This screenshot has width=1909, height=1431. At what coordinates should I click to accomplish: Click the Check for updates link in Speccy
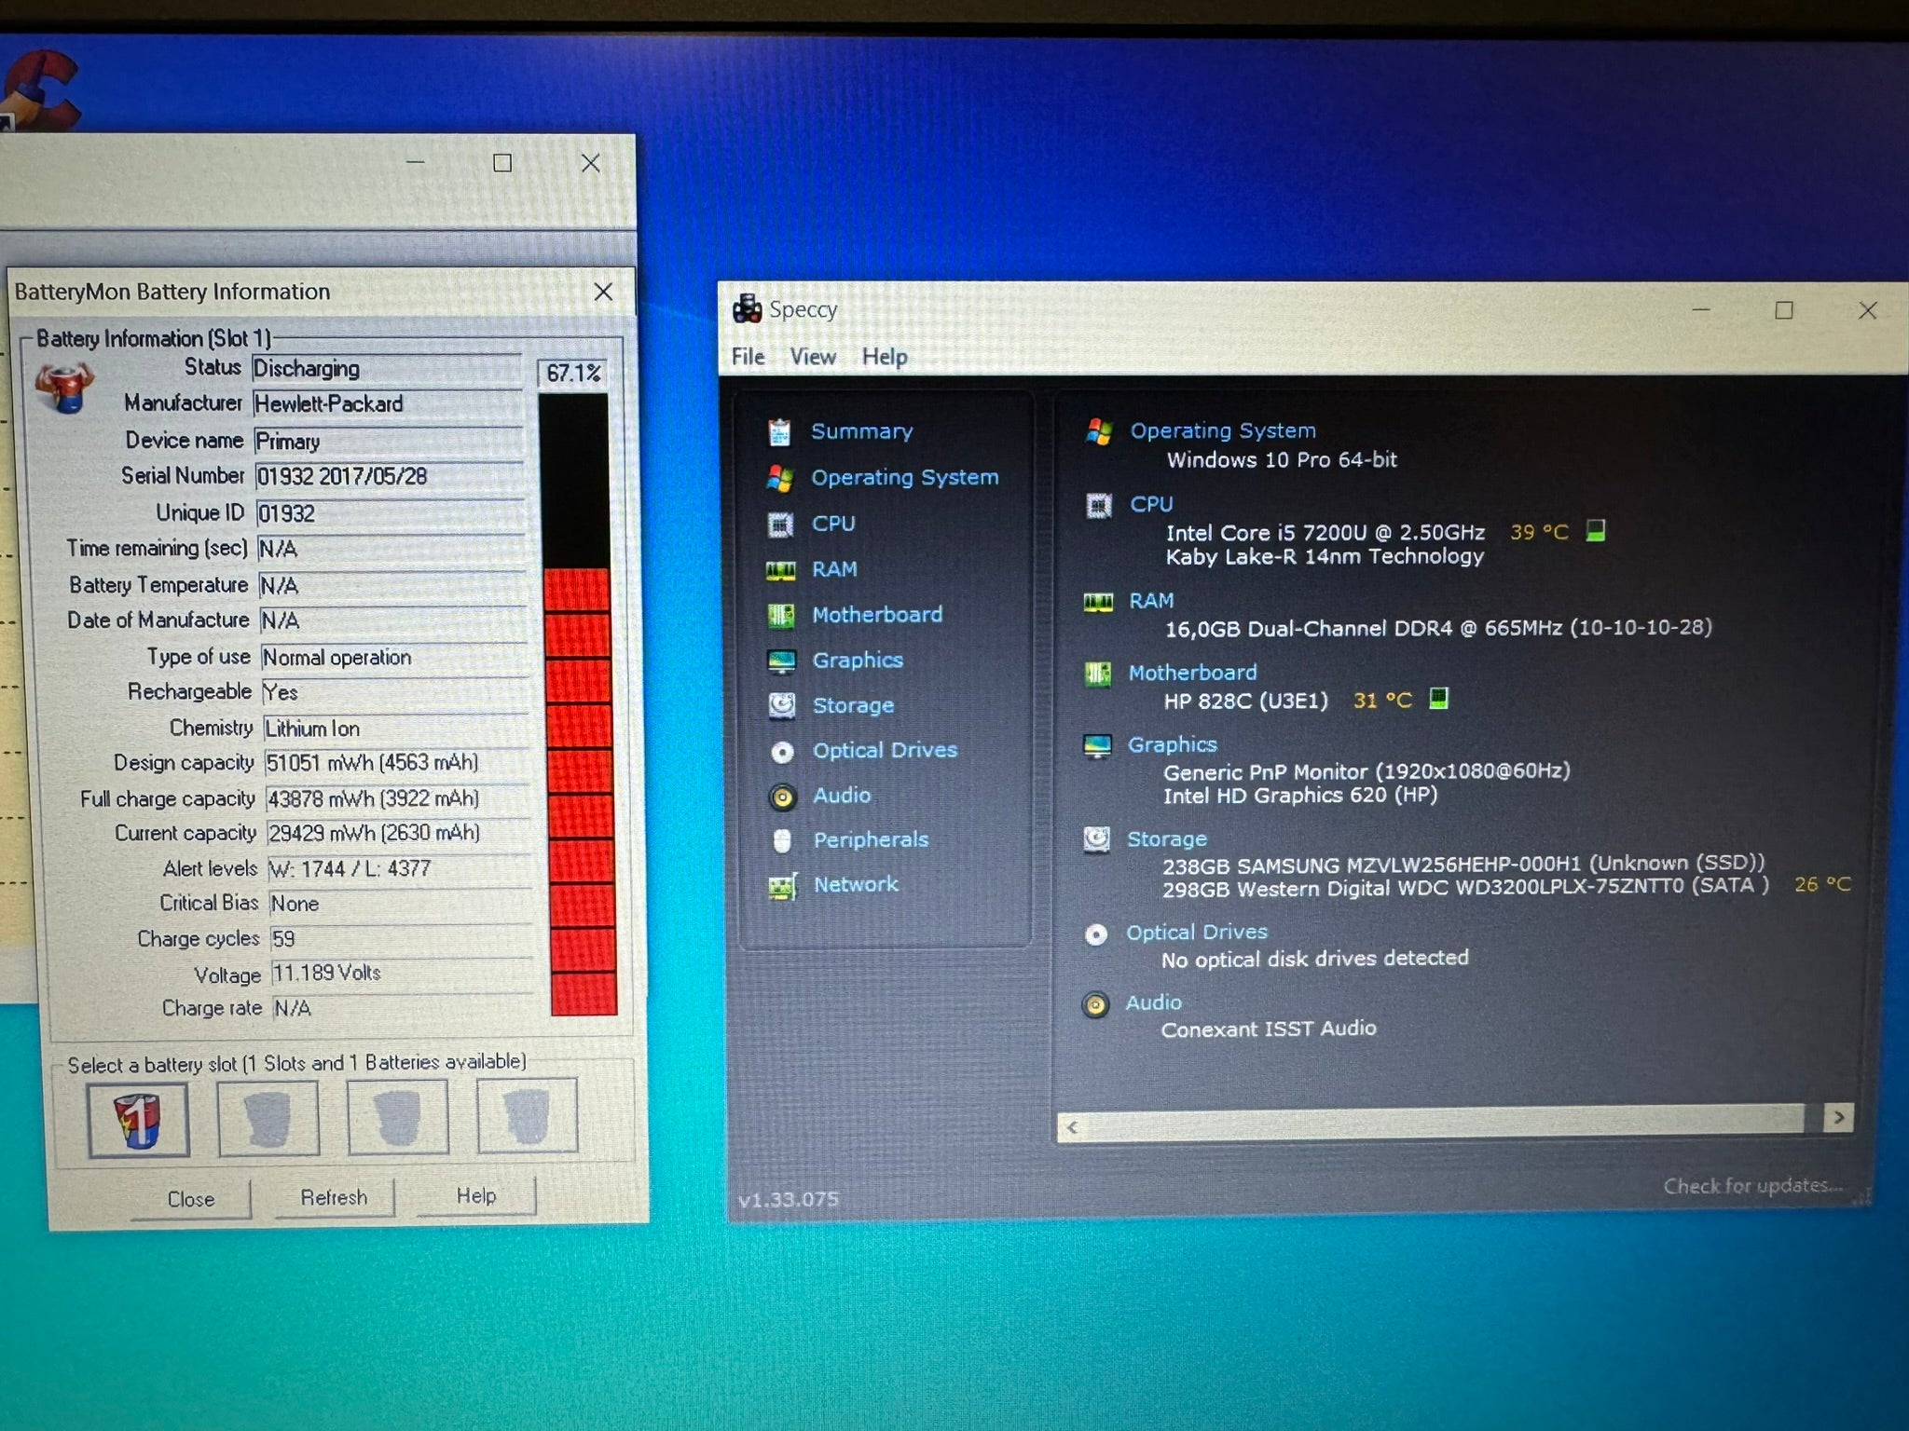coord(1752,1186)
